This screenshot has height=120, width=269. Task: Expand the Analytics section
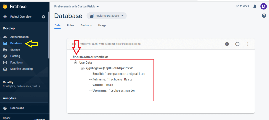click(x=10, y=98)
